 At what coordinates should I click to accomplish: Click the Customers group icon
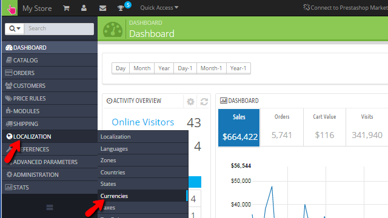click(x=8, y=86)
